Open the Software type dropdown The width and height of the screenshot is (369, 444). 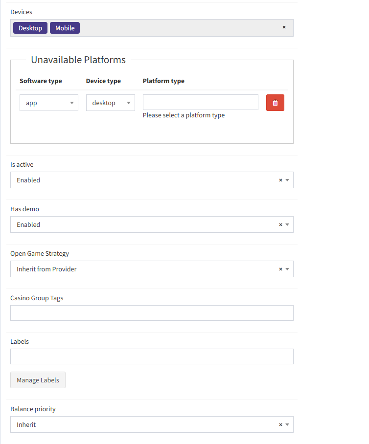pos(48,103)
